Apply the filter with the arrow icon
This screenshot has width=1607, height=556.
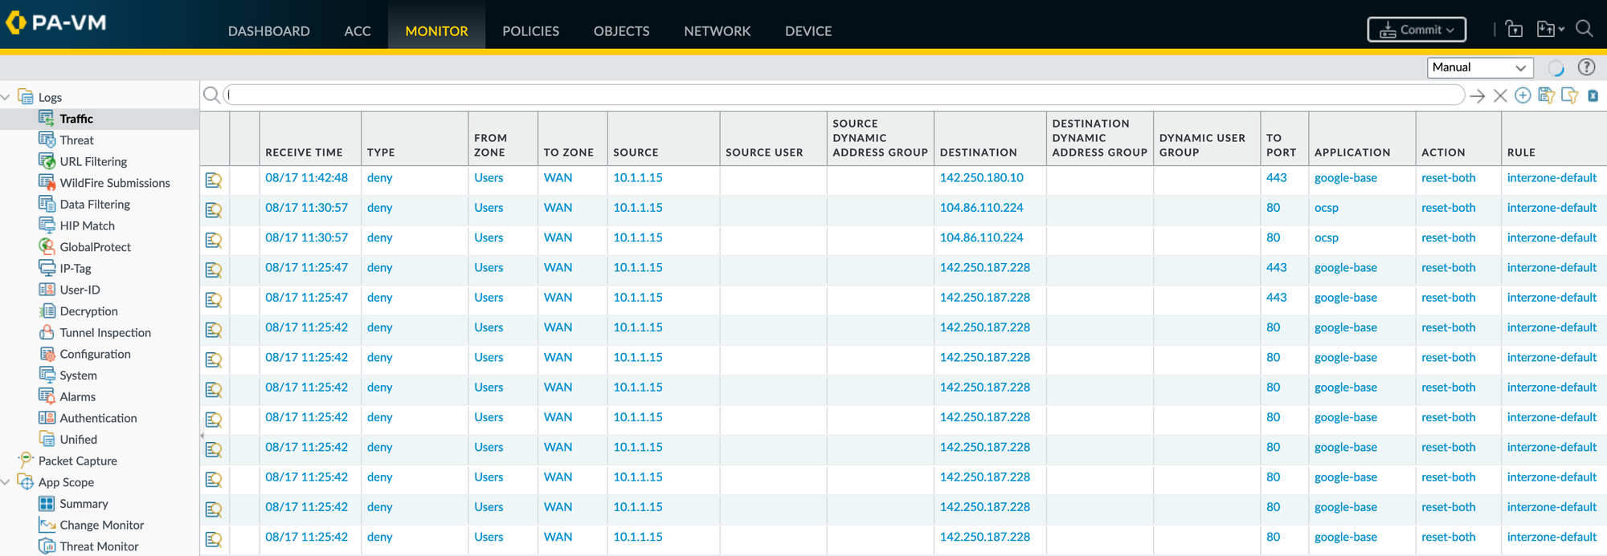click(x=1477, y=96)
